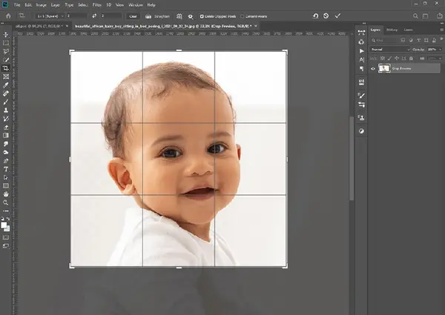The height and width of the screenshot is (315, 445).
Task: Open additional crop settings gear
Action: 191,16
